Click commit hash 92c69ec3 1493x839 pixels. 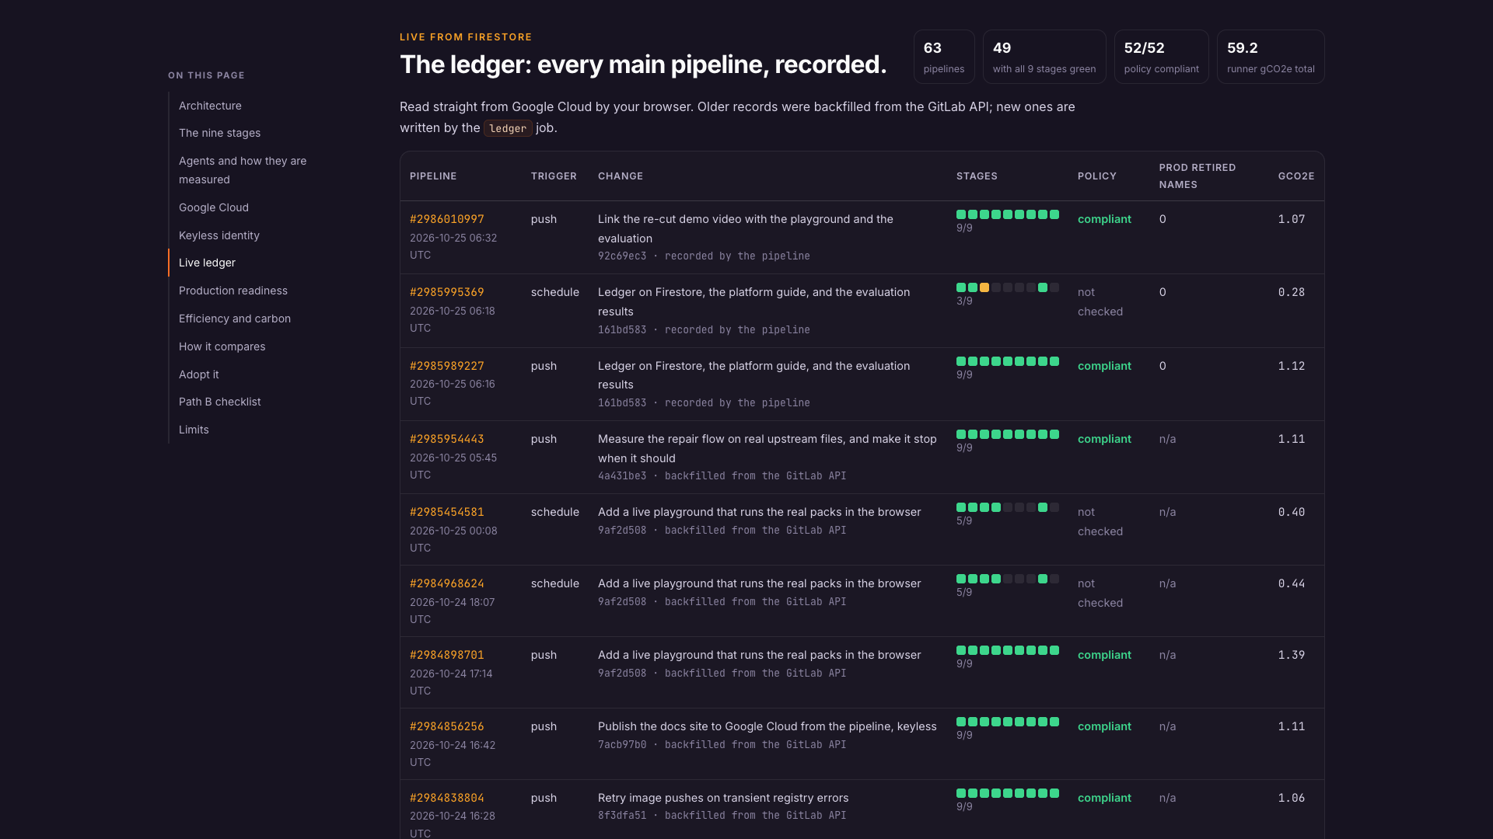click(622, 256)
